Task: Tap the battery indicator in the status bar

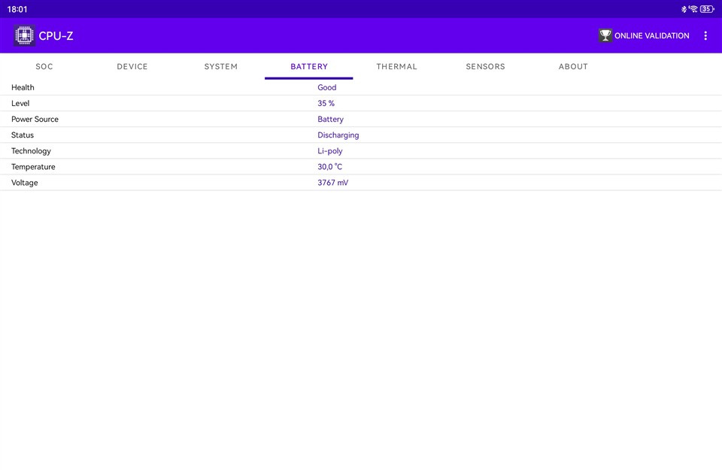Action: point(707,9)
